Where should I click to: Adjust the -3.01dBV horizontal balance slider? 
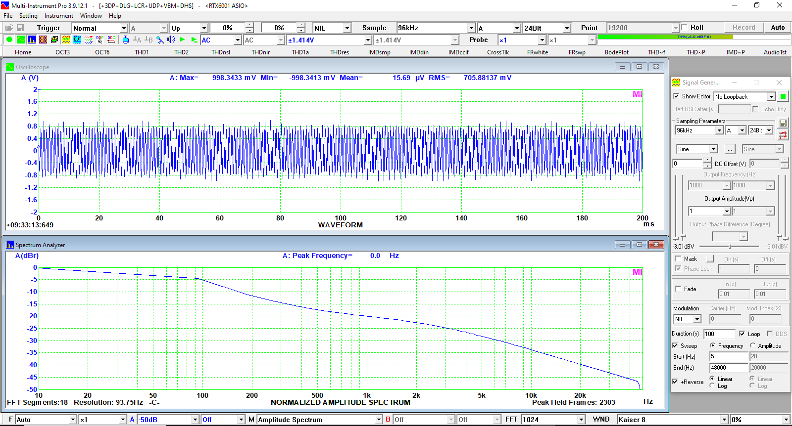point(730,246)
